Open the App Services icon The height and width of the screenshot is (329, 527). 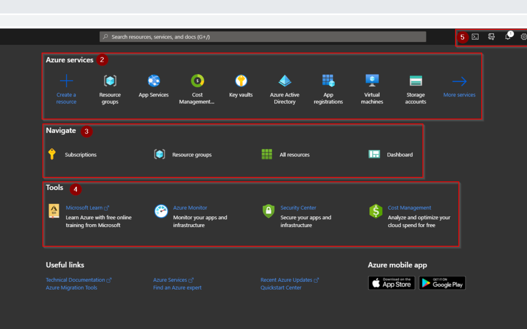tap(154, 81)
